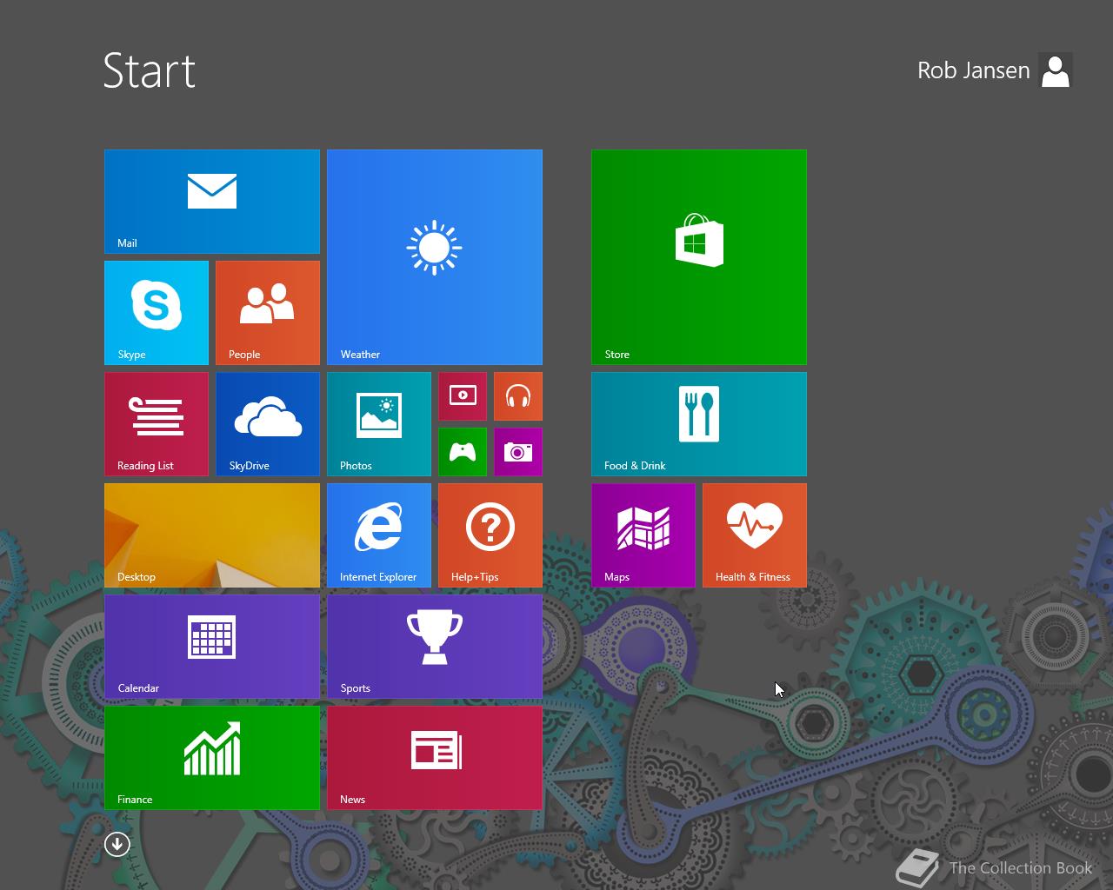Screen dimensions: 1113x890
Task: Click the user account picture icon
Action: click(x=1056, y=70)
